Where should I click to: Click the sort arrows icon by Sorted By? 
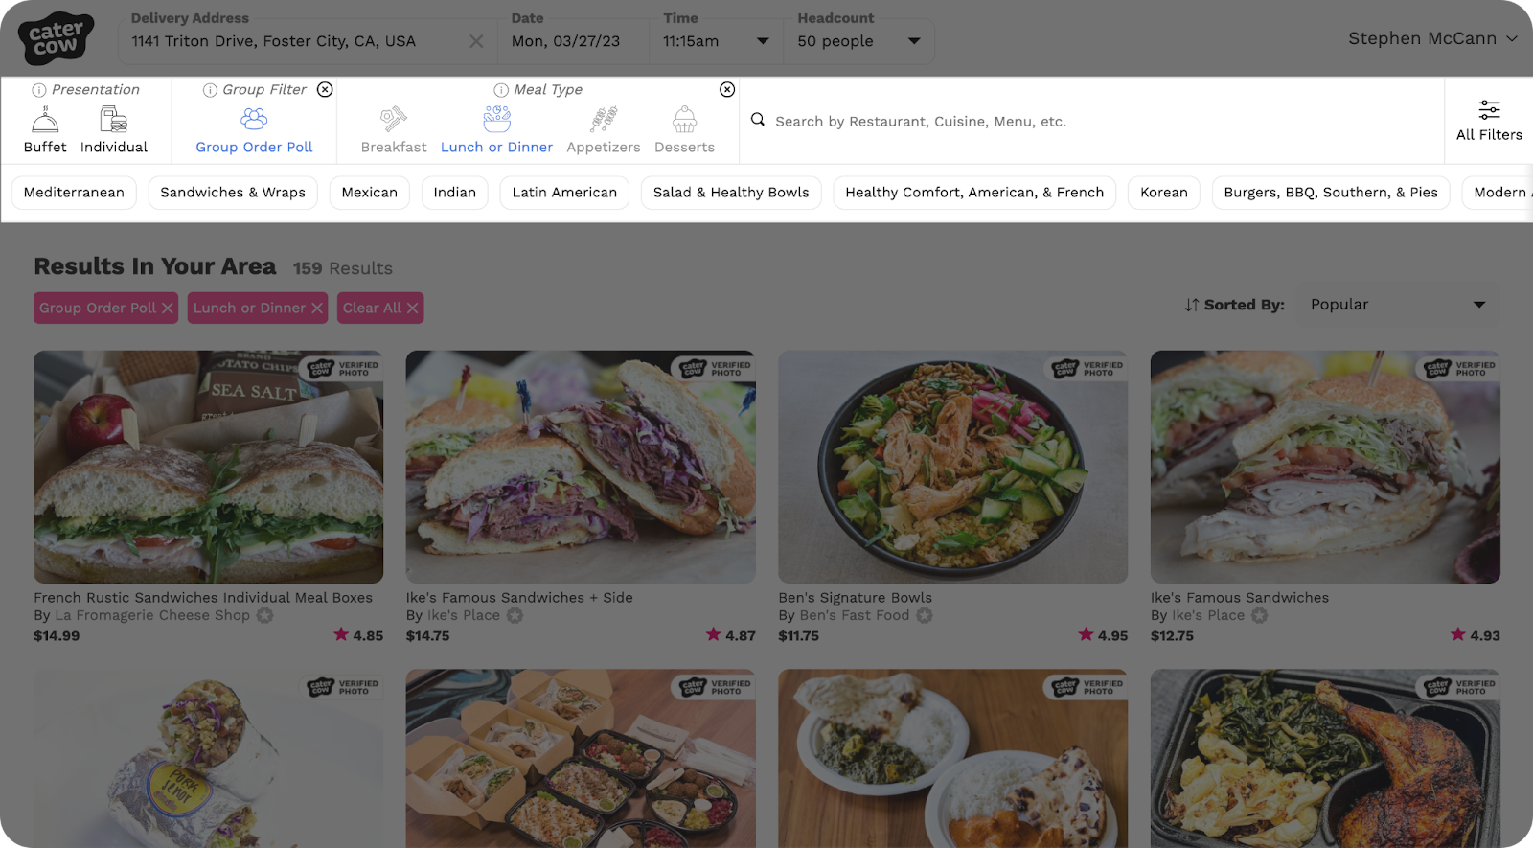pyautogui.click(x=1191, y=305)
